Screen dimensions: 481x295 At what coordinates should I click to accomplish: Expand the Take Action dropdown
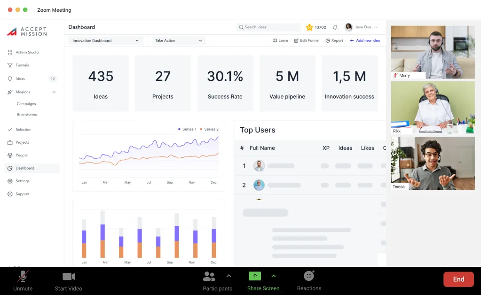click(x=179, y=41)
